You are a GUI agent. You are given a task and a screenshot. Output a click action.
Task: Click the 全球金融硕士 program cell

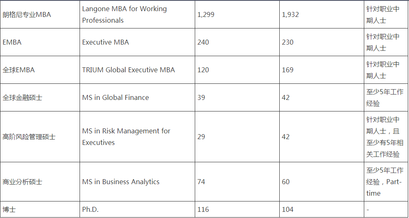pyautogui.click(x=22, y=98)
